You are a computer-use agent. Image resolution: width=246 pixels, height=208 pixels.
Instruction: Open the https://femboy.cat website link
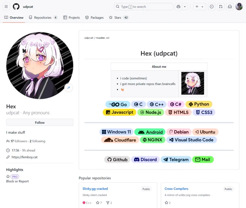tap(25, 157)
